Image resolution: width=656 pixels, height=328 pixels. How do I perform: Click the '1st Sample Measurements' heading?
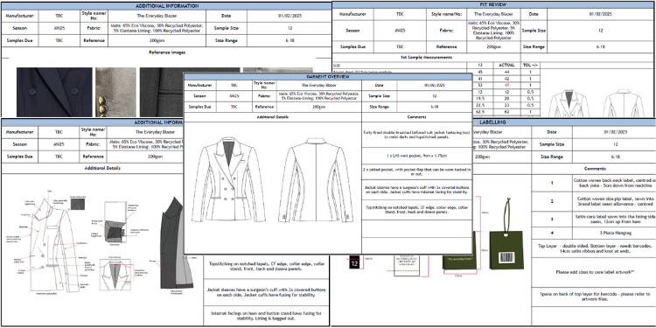[x=426, y=57]
